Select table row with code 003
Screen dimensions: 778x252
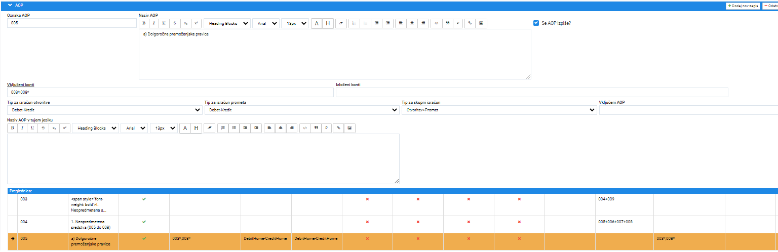(x=393, y=205)
